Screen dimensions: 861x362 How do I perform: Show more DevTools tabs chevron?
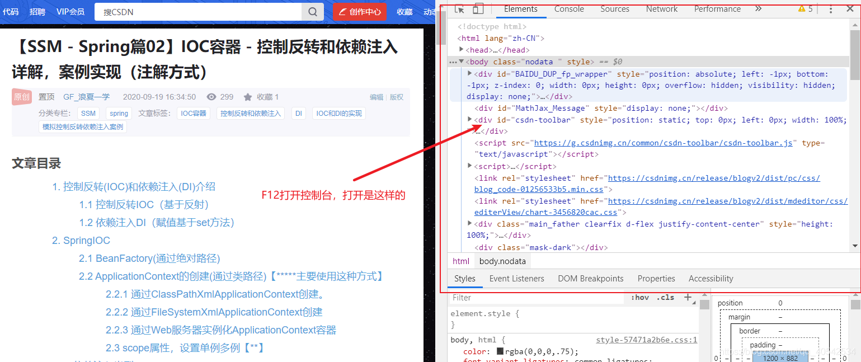point(758,9)
